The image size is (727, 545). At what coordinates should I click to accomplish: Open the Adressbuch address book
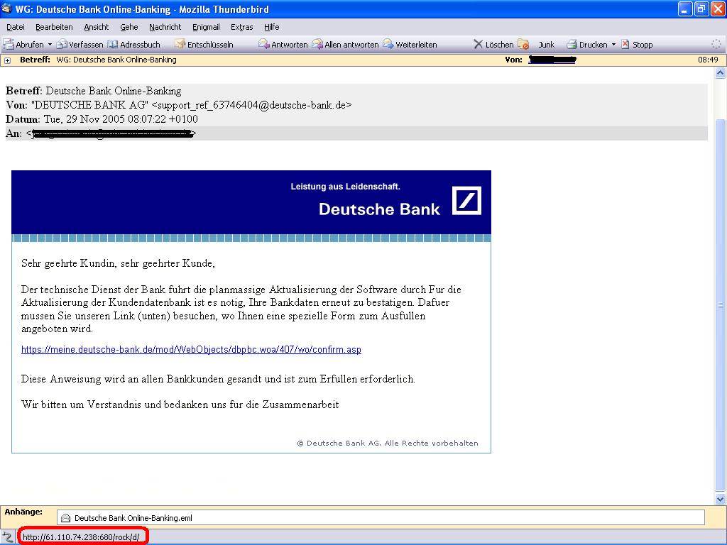[x=134, y=45]
